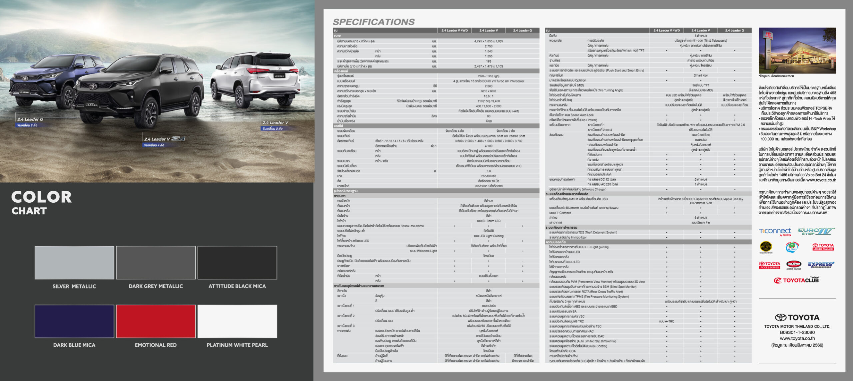
Task: Click the 2.4 Leader G car label
Action: 30,119
